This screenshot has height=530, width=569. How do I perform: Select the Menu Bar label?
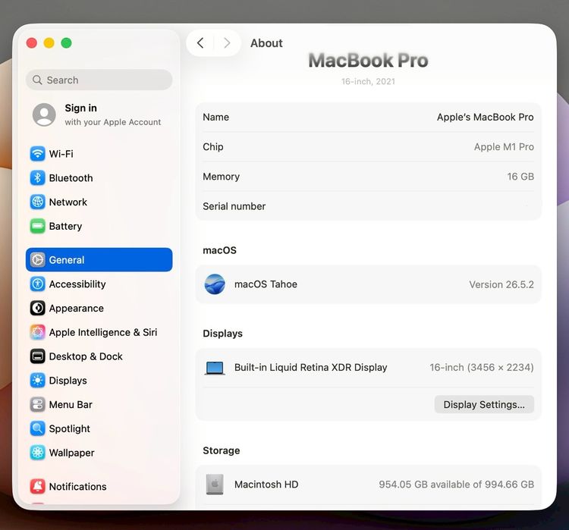pos(71,404)
